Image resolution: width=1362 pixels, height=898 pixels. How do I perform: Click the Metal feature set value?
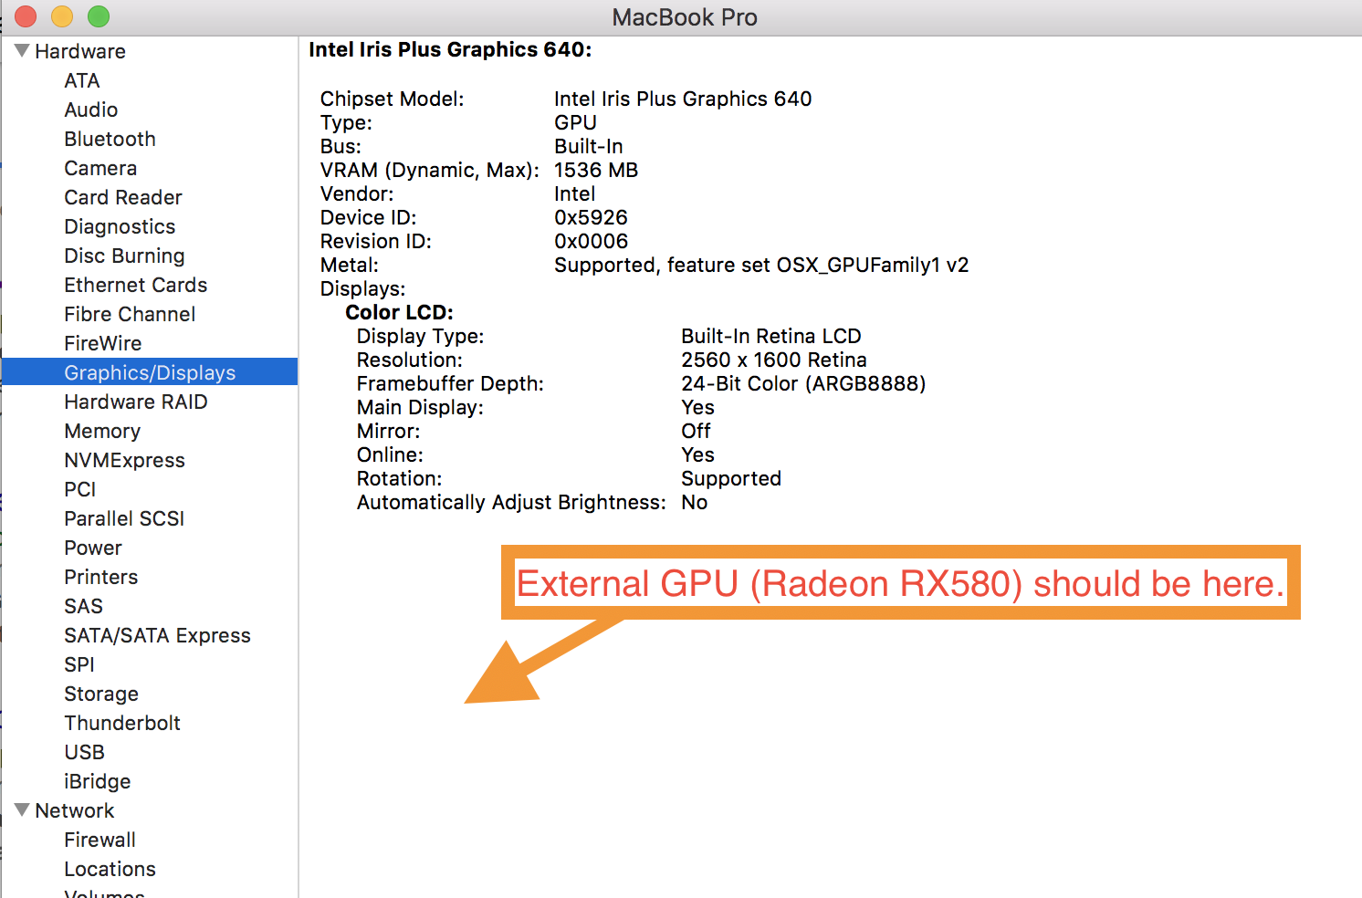click(761, 265)
